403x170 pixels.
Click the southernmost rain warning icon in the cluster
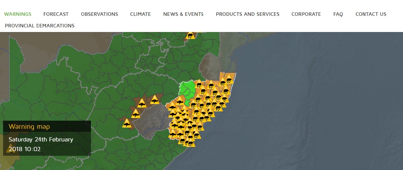[190, 143]
